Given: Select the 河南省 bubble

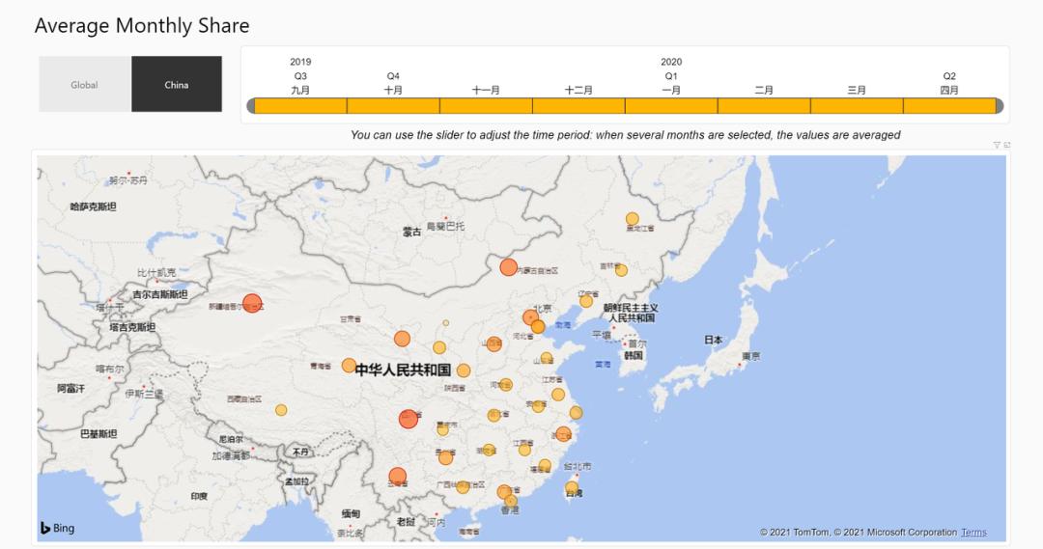Looking at the screenshot, I should coord(505,384).
